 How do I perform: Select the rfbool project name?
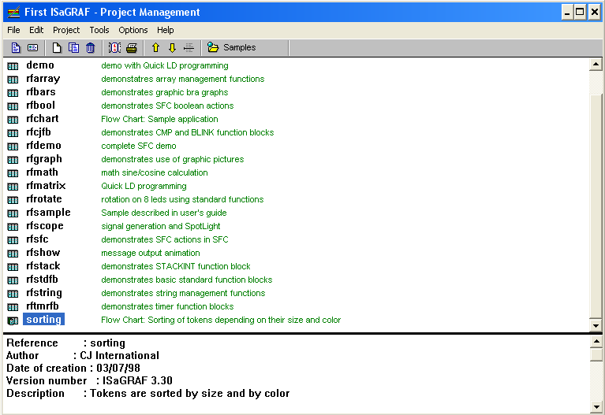40,106
